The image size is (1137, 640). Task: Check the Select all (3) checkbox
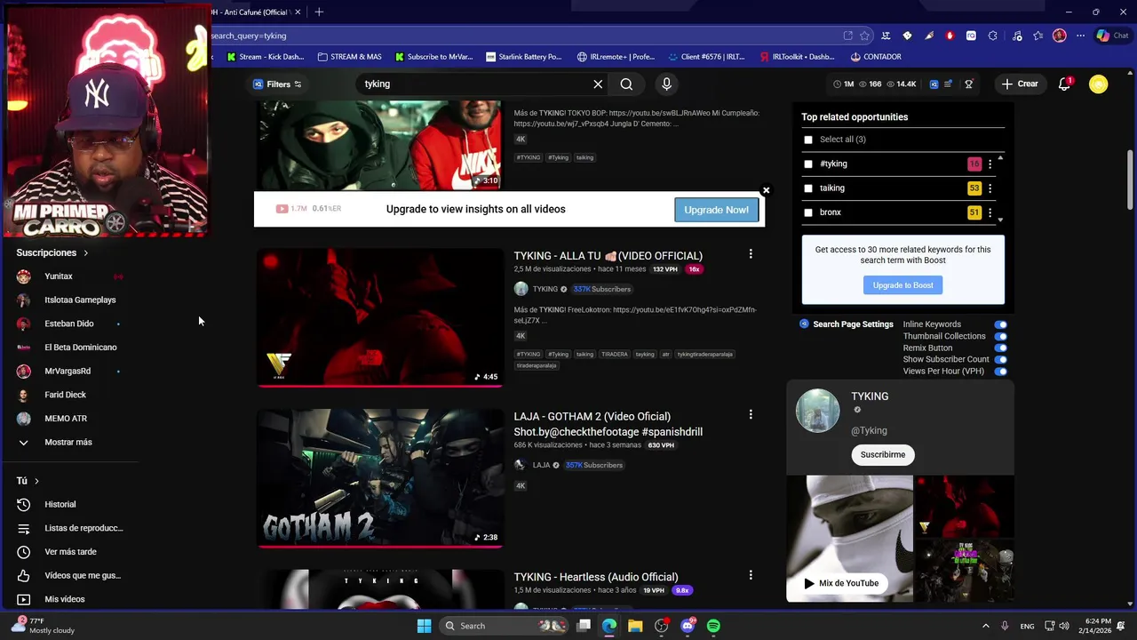(807, 140)
